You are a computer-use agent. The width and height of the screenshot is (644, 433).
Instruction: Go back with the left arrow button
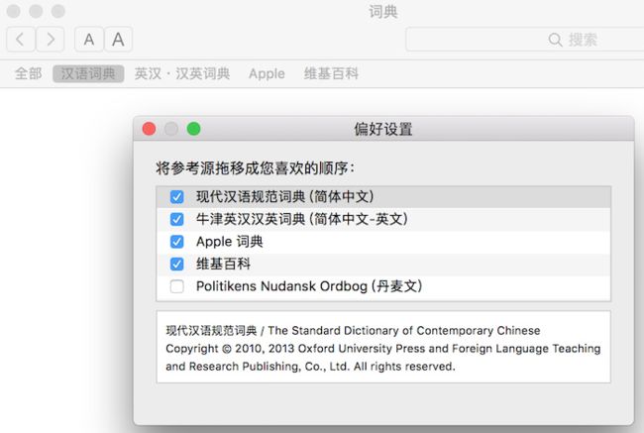(x=20, y=40)
